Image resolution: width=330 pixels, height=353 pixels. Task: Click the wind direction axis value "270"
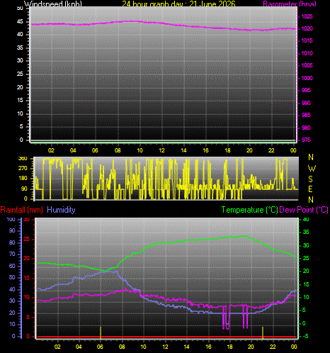[23, 169]
